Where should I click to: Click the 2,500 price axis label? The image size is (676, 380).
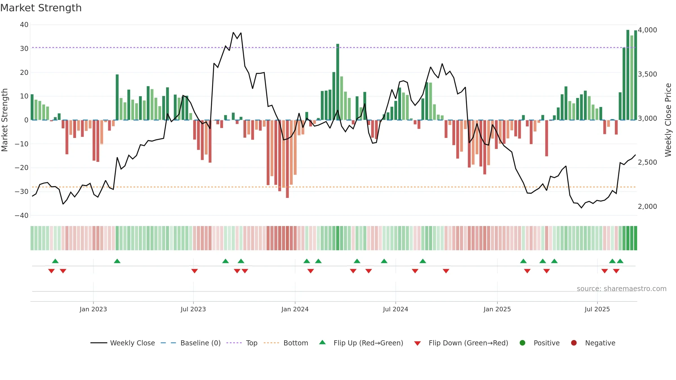pyautogui.click(x=647, y=162)
